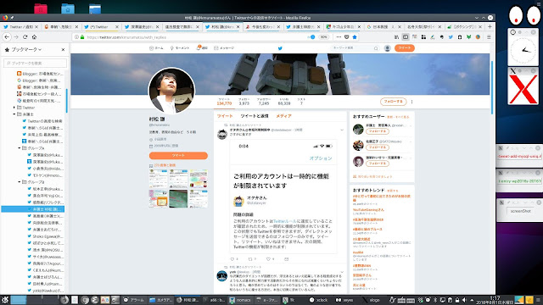Open the page actions three-dot menu in the address bar
Image resolution: width=543 pixels, height=305 pixels.
click(339, 37)
